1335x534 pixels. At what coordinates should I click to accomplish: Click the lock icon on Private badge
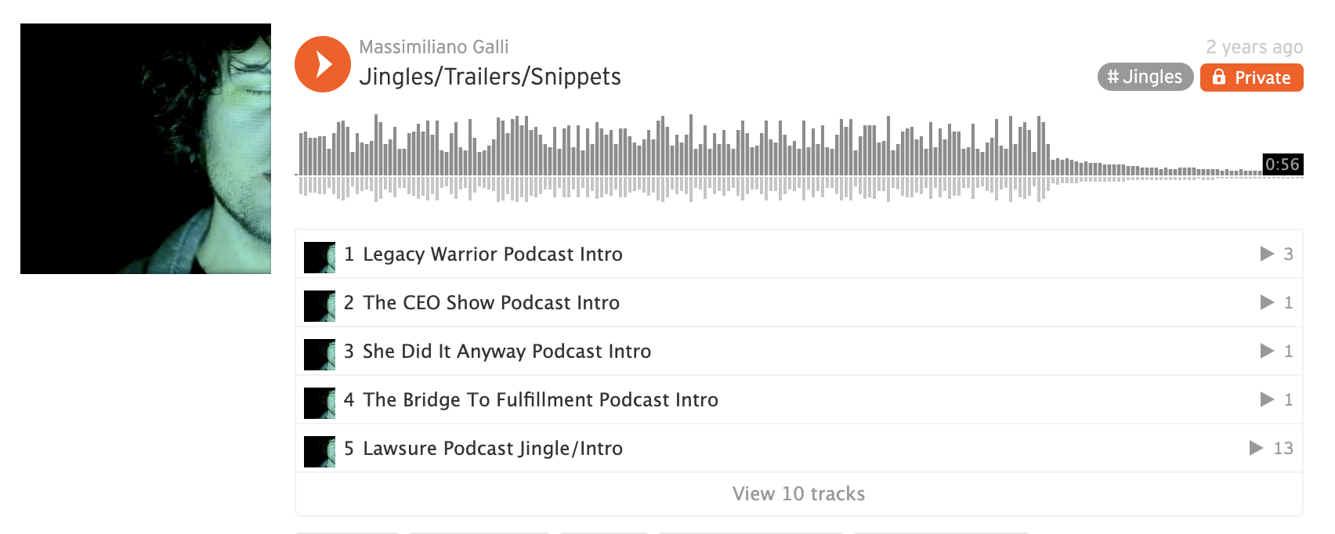pos(1218,77)
